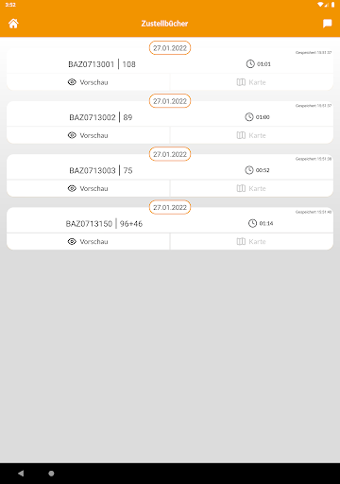Image resolution: width=340 pixels, height=484 pixels.
Task: Tap clock icon showing 01:14
Action: [252, 223]
